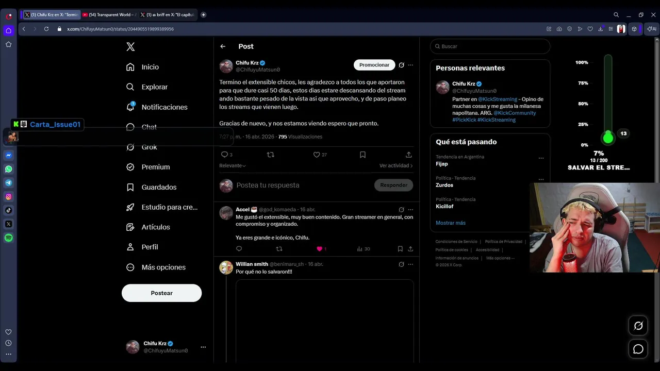Click green knob on stream goal slider
Image resolution: width=660 pixels, height=371 pixels.
pos(608,138)
